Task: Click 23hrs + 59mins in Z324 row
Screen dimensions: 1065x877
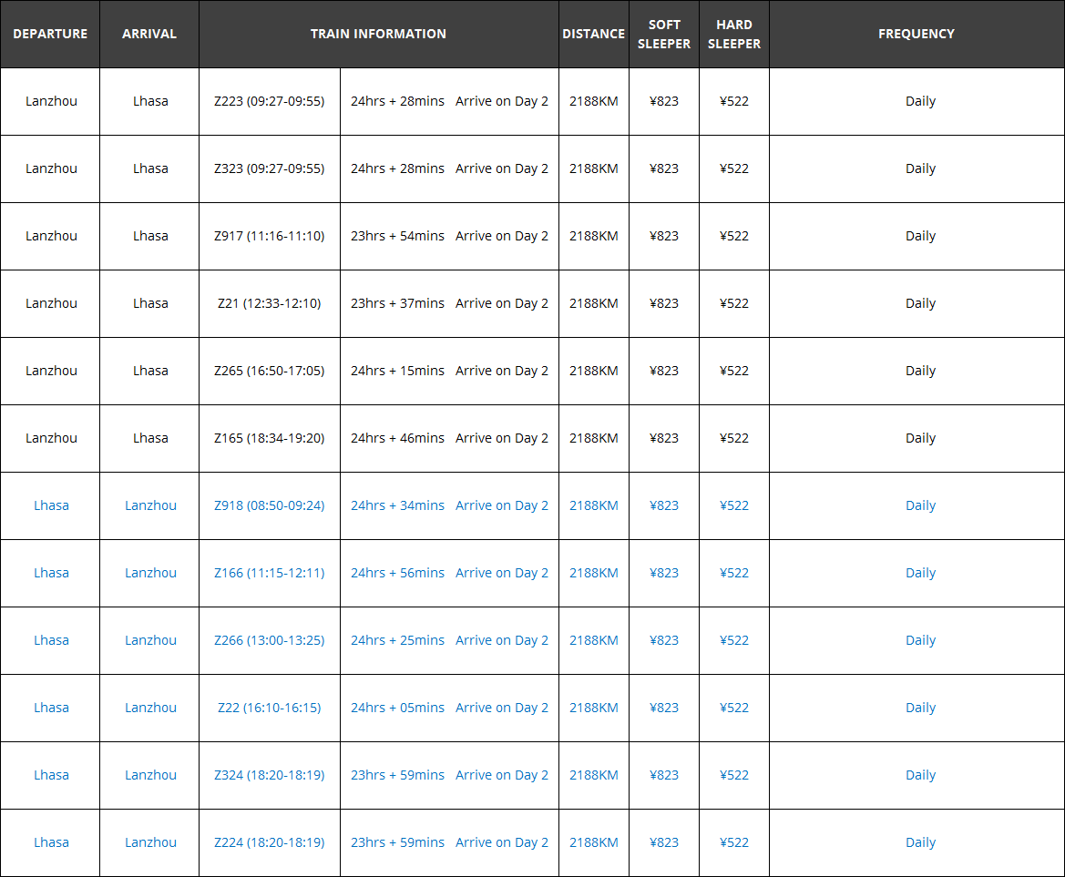Action: pos(397,775)
